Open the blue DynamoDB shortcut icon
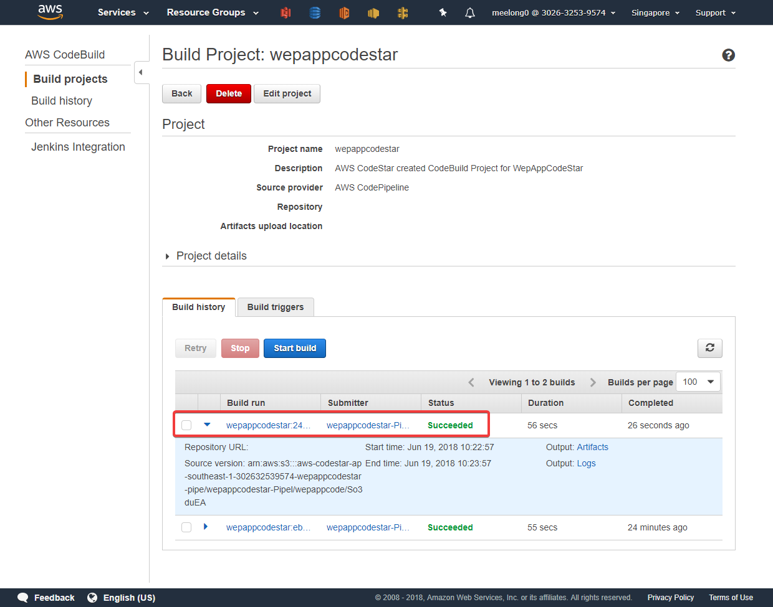This screenshot has width=773, height=607. tap(315, 12)
